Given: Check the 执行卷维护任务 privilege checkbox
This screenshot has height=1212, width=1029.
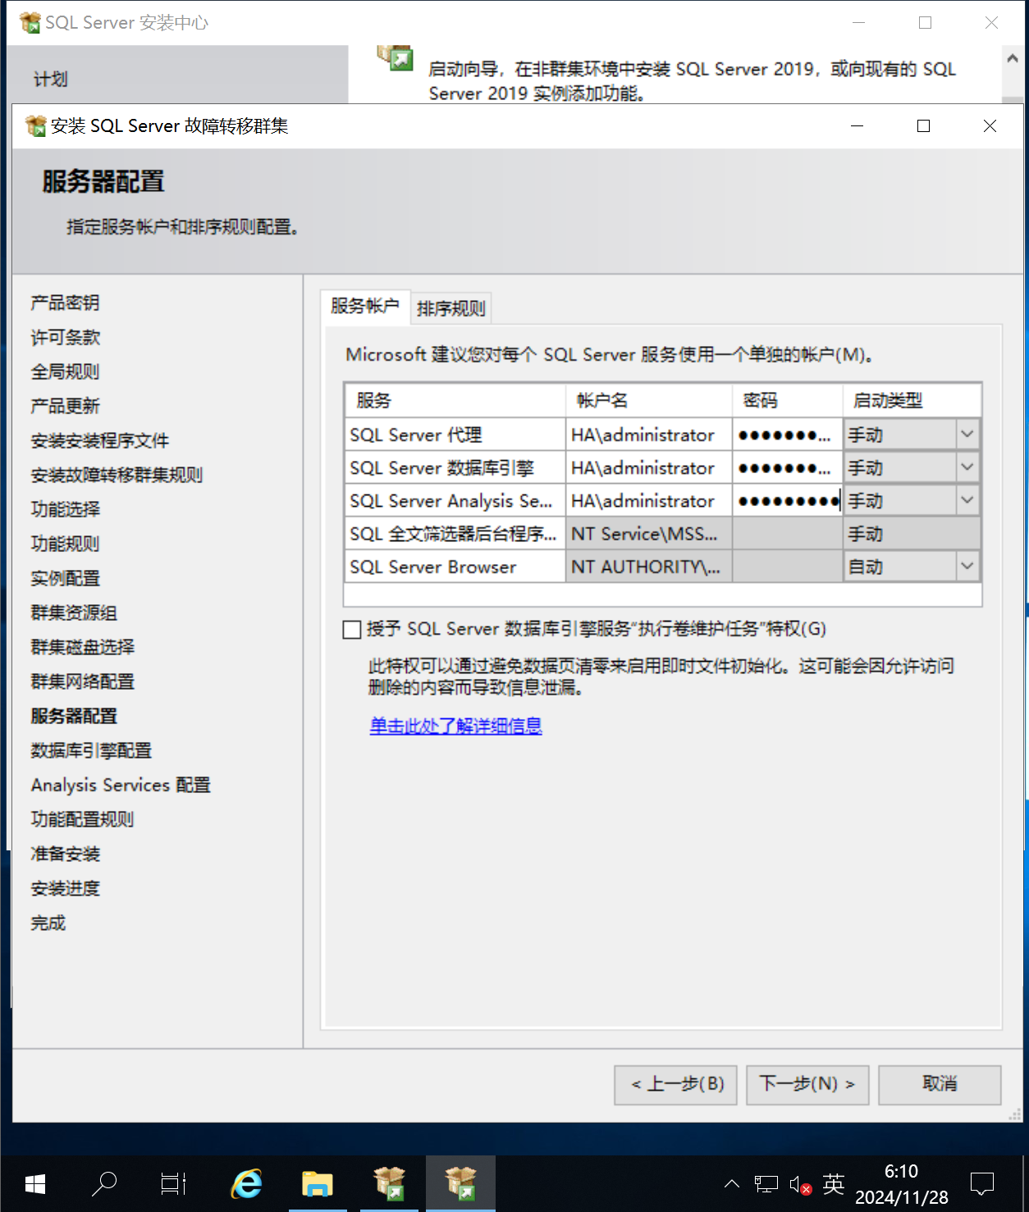Looking at the screenshot, I should point(352,629).
